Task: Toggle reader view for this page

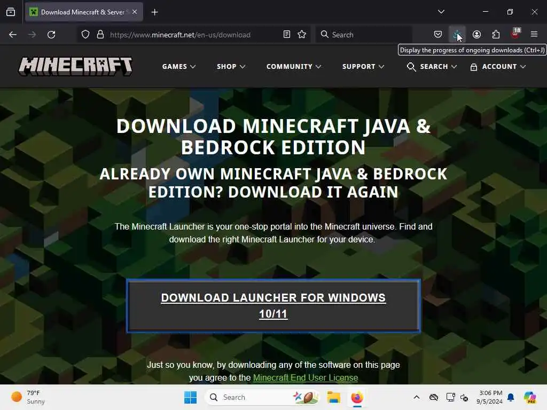Action: [x=287, y=34]
